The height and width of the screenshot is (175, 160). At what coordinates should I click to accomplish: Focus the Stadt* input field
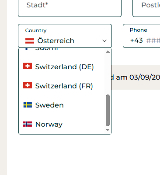click(70, 8)
